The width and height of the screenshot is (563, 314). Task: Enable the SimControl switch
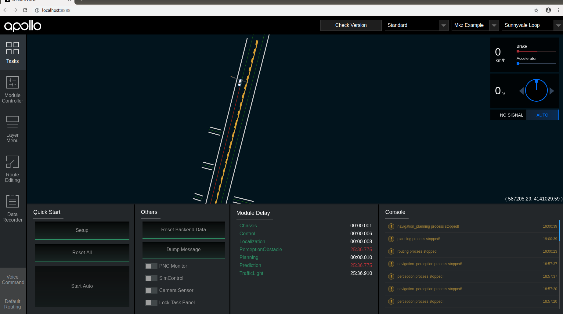click(151, 278)
